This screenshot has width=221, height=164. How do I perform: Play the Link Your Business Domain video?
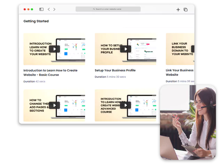pos(193,49)
